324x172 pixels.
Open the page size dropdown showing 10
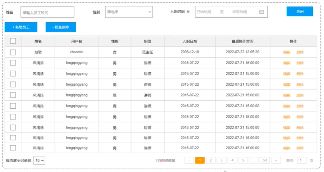click(x=39, y=160)
